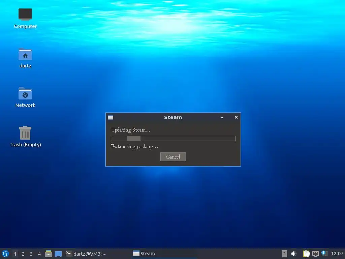Open the volume control tray icon
Screen dimensions: 345x259
pos(294,254)
